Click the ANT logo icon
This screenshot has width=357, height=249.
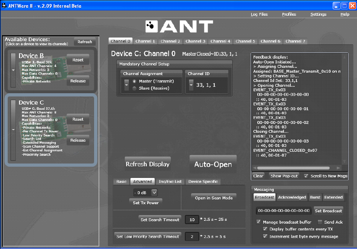point(151,26)
